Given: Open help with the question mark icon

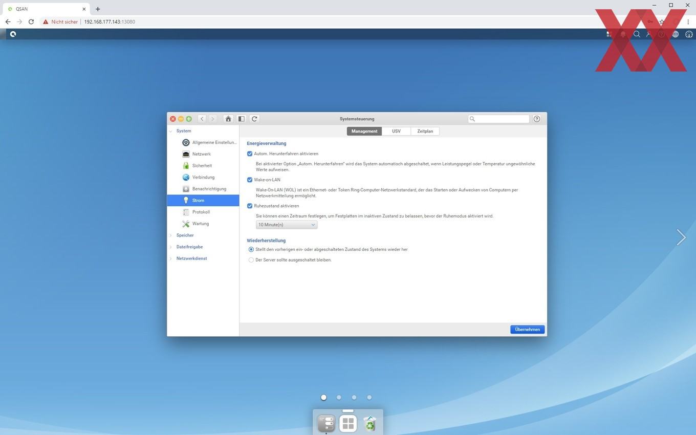Looking at the screenshot, I should [537, 119].
